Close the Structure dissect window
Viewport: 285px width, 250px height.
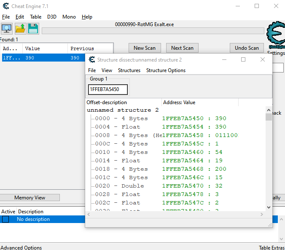tap(263, 60)
